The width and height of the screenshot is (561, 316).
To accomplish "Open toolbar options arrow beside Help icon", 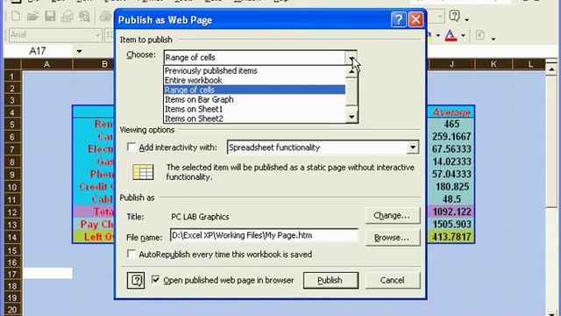I will click(x=467, y=19).
